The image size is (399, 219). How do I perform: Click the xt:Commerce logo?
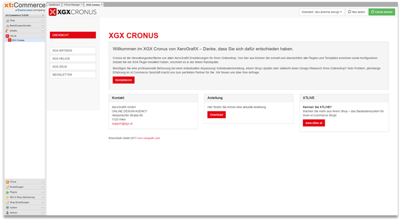25,7
